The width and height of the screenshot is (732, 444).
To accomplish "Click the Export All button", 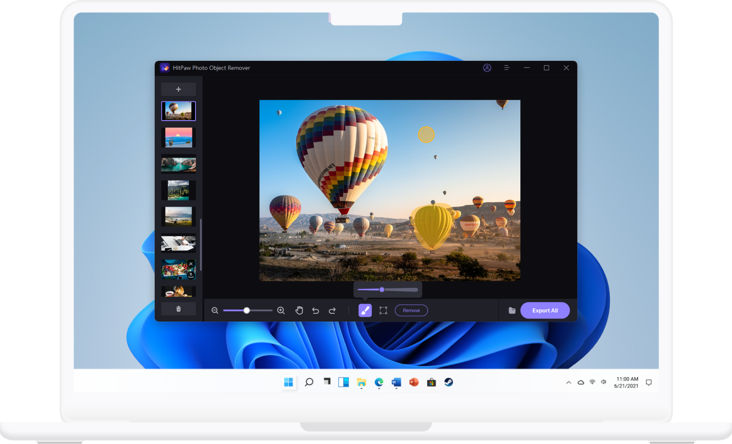I will (545, 310).
